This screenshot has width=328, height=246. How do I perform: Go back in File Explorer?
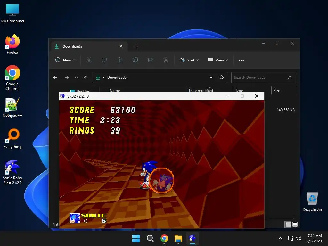point(55,78)
